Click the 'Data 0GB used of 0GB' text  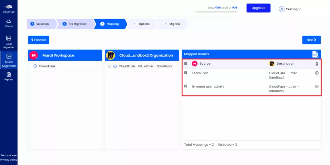(223, 7)
